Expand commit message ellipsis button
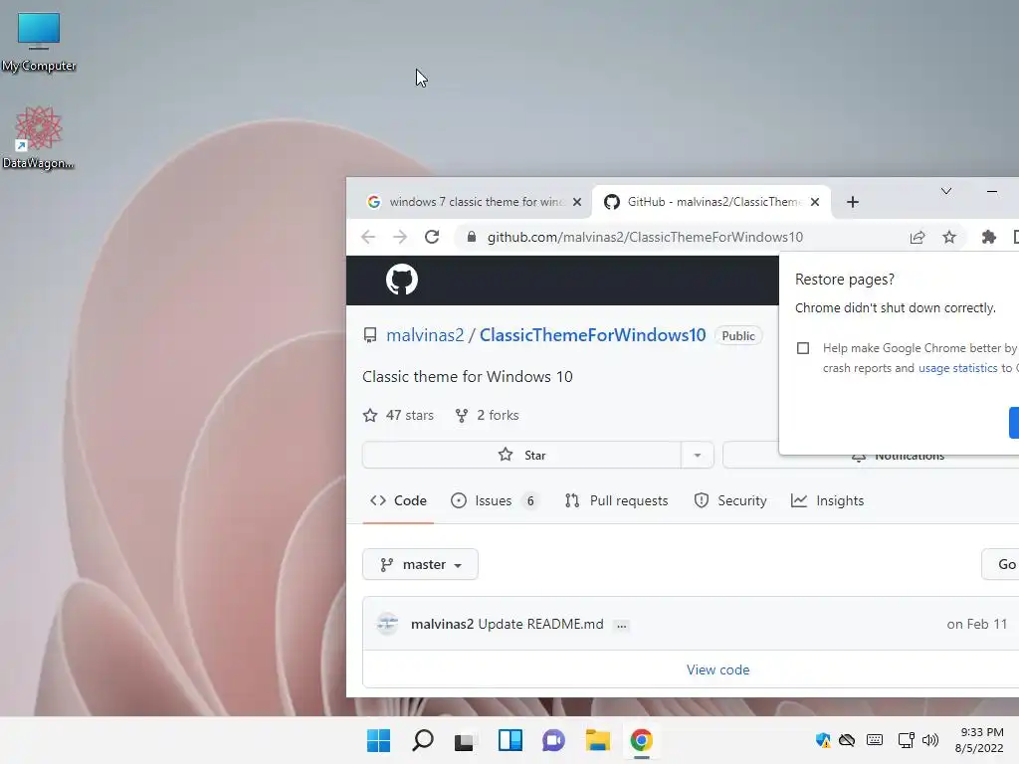 point(622,625)
